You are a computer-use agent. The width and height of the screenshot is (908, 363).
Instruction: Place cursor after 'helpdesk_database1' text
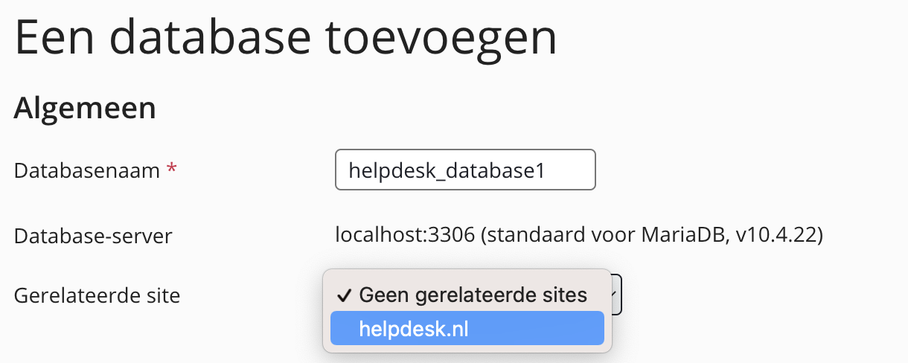click(x=549, y=170)
